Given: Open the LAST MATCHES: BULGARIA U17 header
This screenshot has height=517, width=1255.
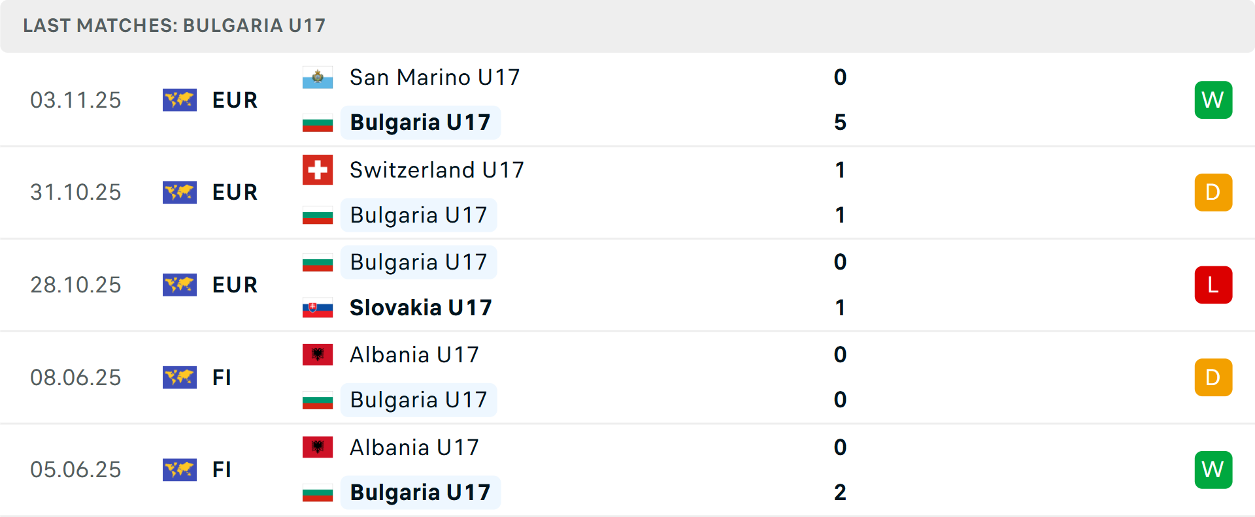Looking at the screenshot, I should (x=173, y=26).
